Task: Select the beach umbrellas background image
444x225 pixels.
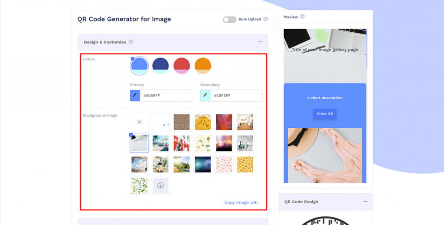Action: [160, 143]
